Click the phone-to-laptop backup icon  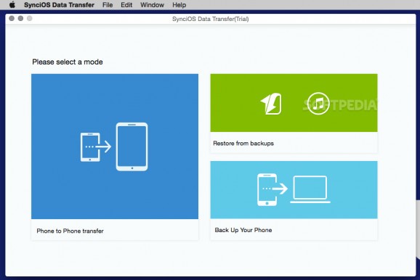pyautogui.click(x=294, y=189)
